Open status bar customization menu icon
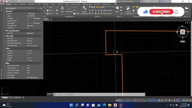Viewport: 192px width, 108px height. click(190, 100)
